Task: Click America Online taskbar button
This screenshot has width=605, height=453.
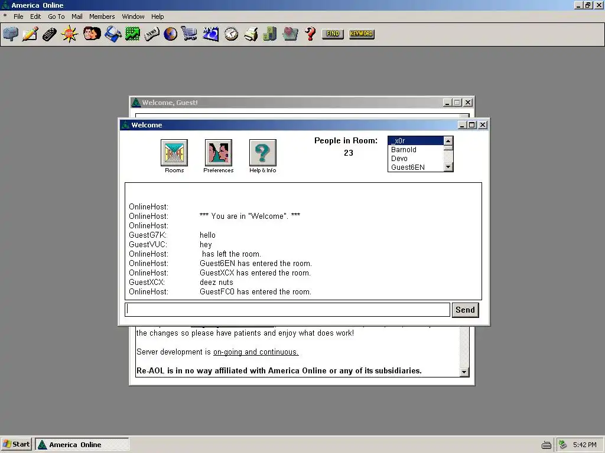Action: tap(82, 444)
